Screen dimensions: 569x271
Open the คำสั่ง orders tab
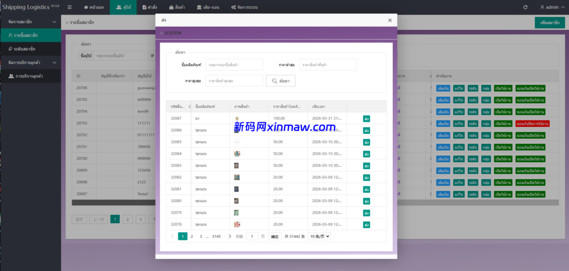coord(150,7)
